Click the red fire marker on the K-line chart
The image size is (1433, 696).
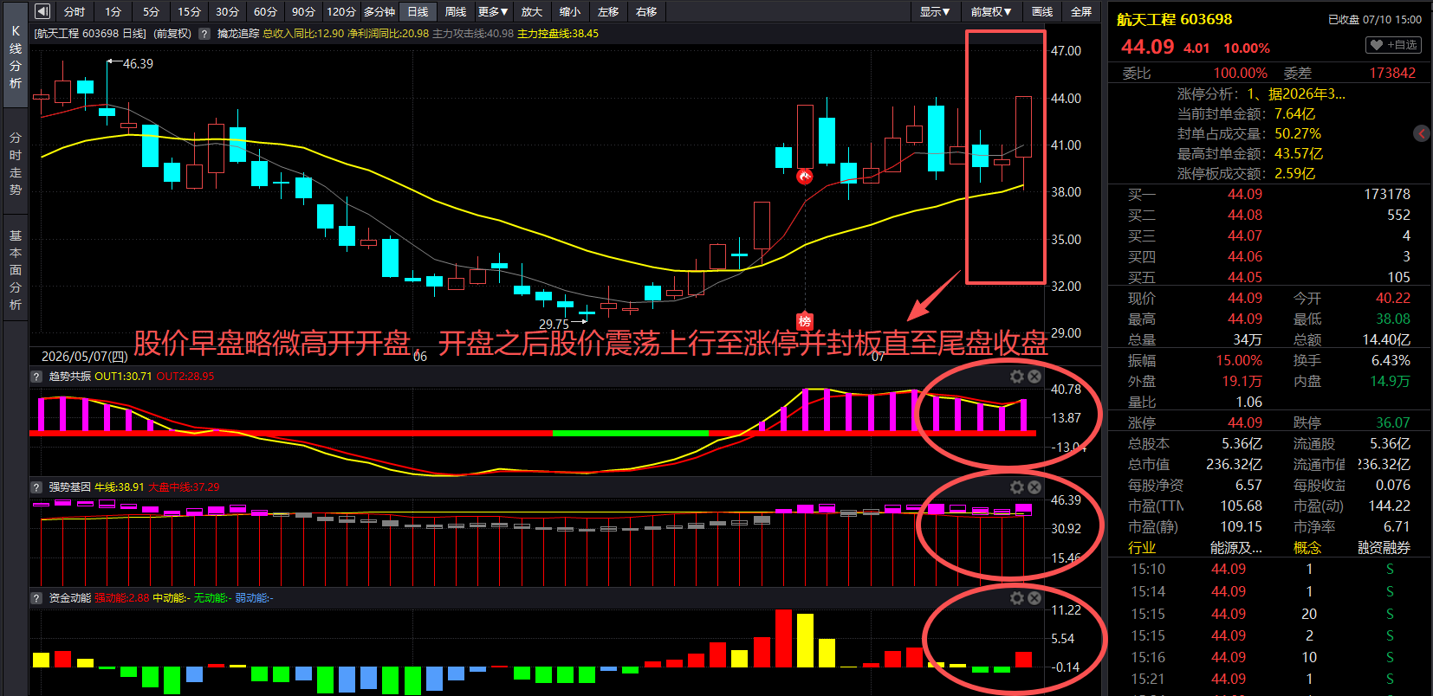tap(805, 177)
